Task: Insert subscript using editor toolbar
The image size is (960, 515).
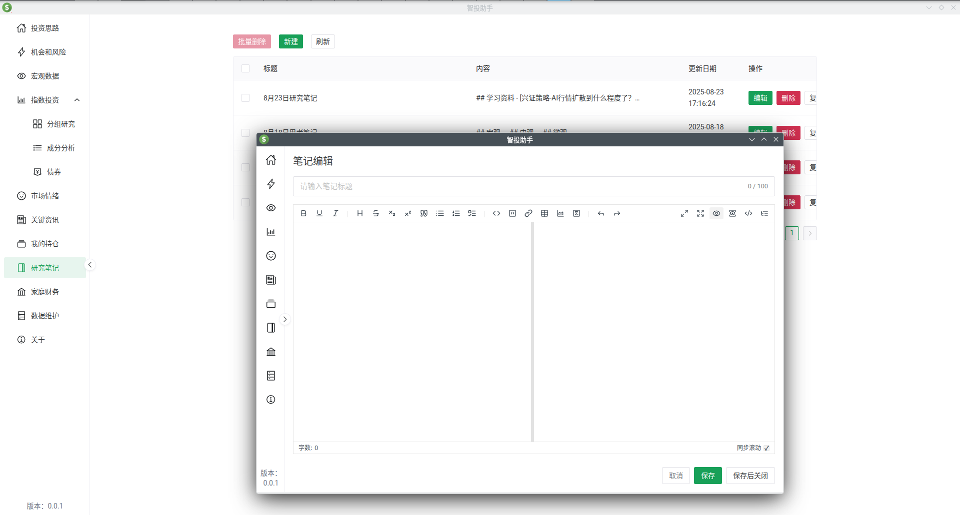Action: pos(392,213)
